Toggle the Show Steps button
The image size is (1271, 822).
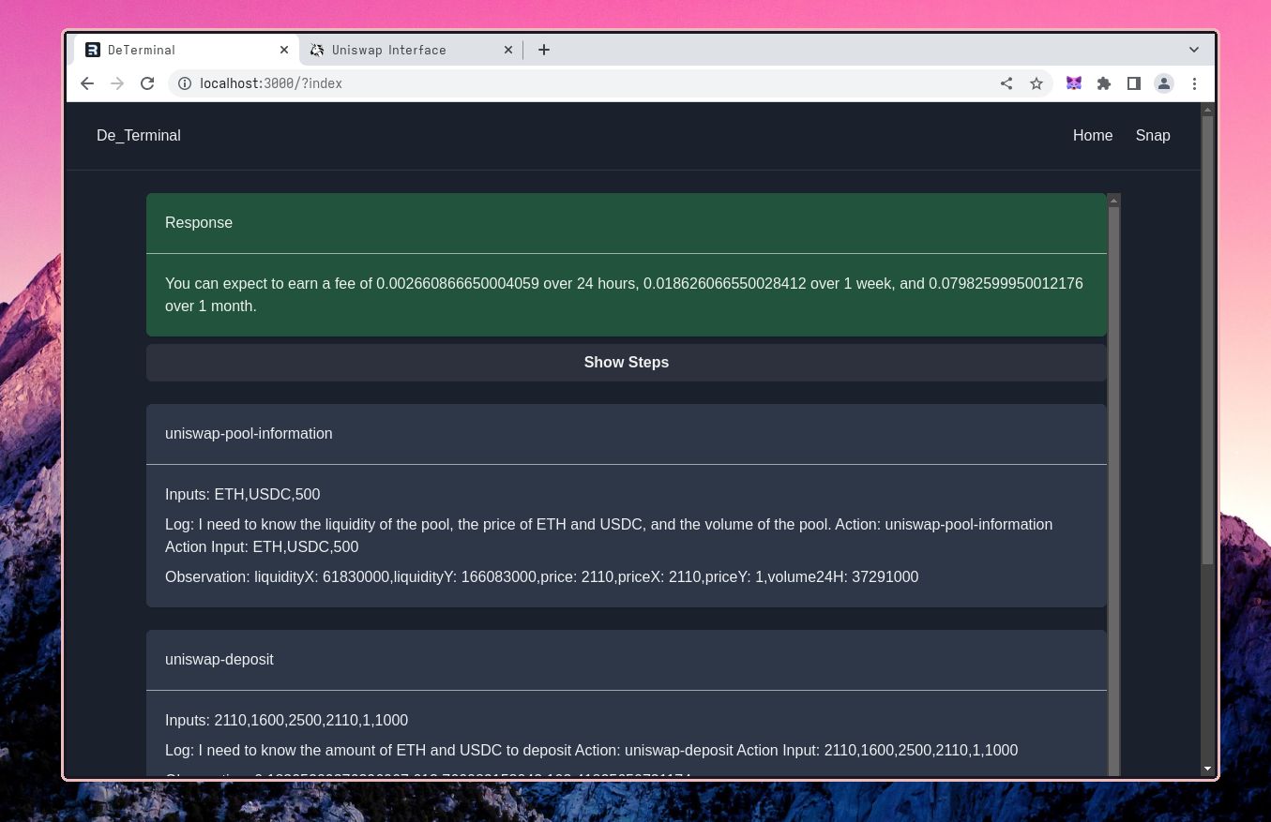click(627, 363)
